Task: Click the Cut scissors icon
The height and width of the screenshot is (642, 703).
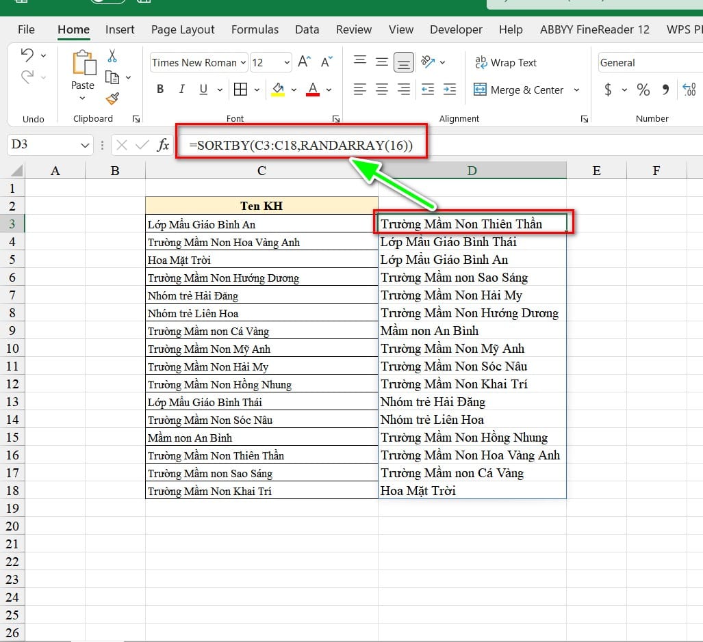Action: [x=112, y=57]
